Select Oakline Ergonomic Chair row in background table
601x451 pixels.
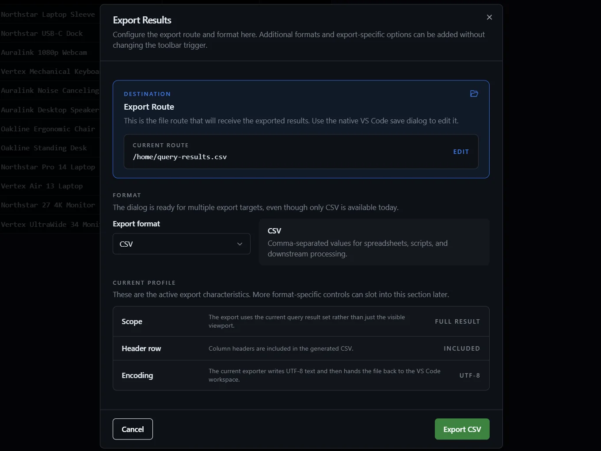[x=50, y=129]
